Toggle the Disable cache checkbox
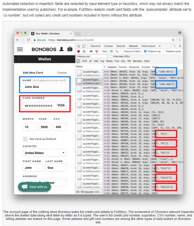Screen dimensions: 194x226 (164, 51)
